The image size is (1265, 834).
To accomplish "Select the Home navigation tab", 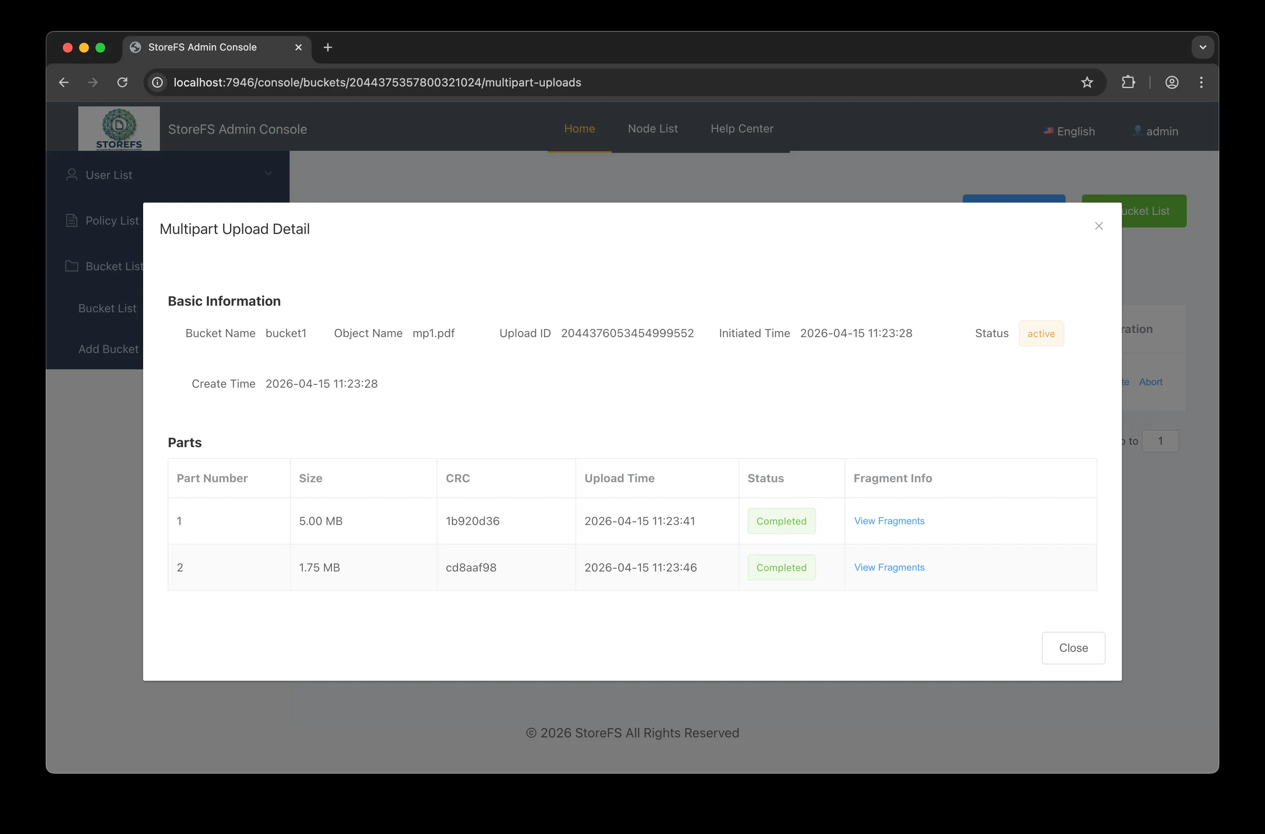I will pos(579,129).
